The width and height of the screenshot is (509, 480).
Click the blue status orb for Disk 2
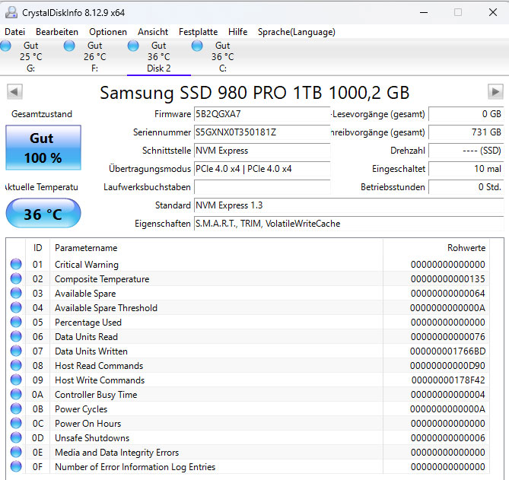[x=133, y=46]
